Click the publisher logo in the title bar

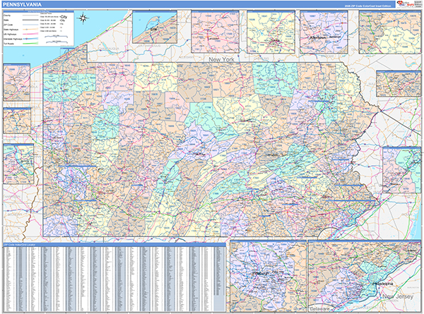(x=408, y=4)
